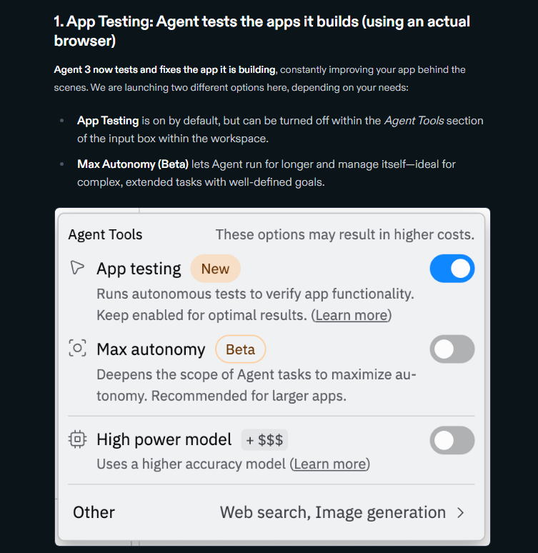Click the Max autonomy focus-frame icon
538x553 pixels.
point(76,349)
